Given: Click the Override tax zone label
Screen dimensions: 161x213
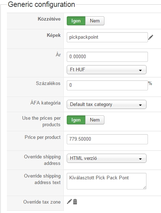Looking at the screenshot, I should click(42, 202).
